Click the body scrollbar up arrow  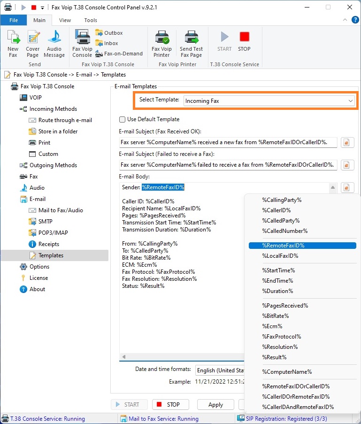333,187
